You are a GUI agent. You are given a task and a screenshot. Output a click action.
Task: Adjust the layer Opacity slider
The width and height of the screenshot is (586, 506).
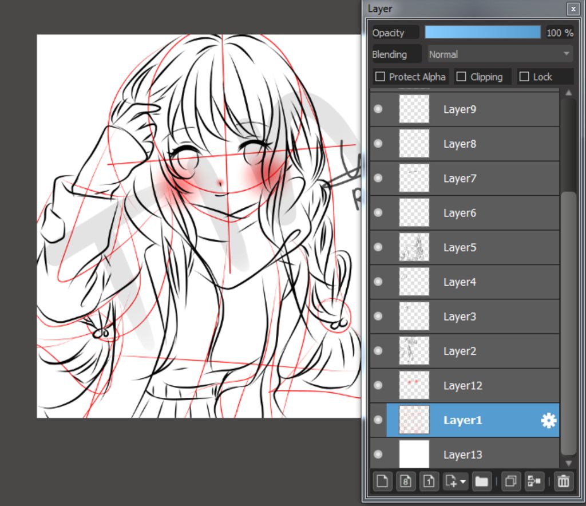[482, 33]
